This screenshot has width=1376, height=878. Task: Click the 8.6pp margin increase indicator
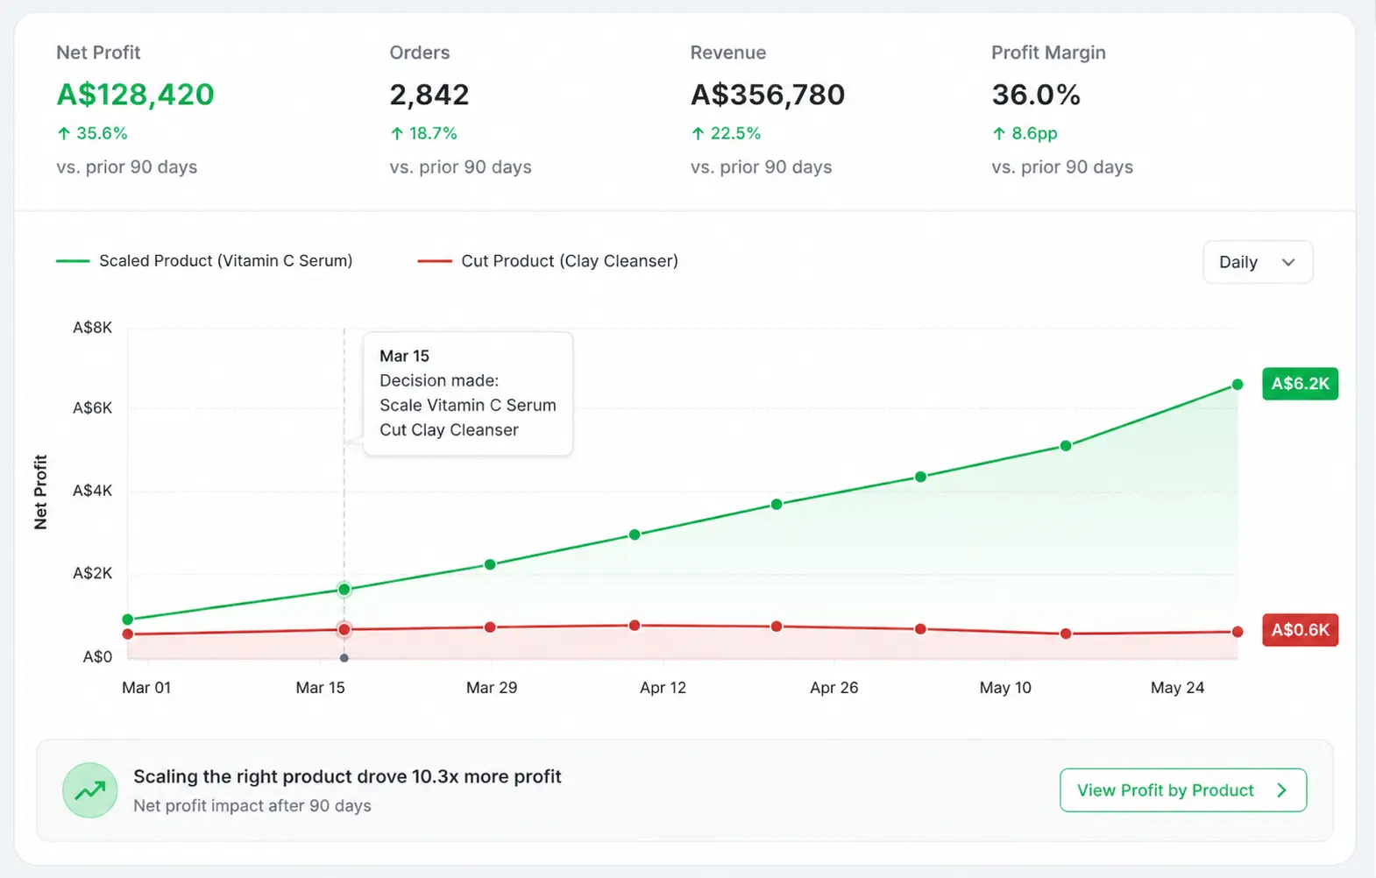point(1025,133)
